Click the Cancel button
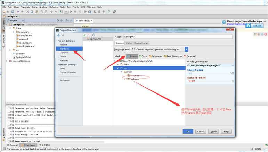This screenshot has height=152, width=268. point(201,132)
